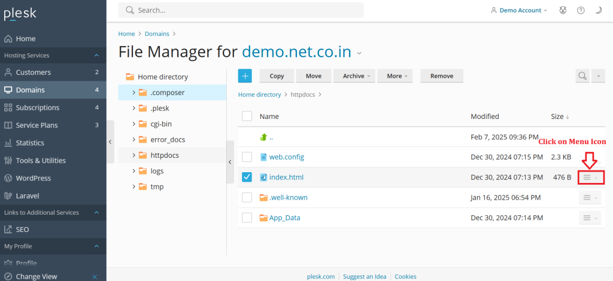The height and width of the screenshot is (281, 613).
Task: Open the More dropdown button
Action: click(x=395, y=76)
